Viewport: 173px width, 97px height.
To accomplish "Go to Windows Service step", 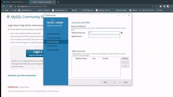I will 52,46.
